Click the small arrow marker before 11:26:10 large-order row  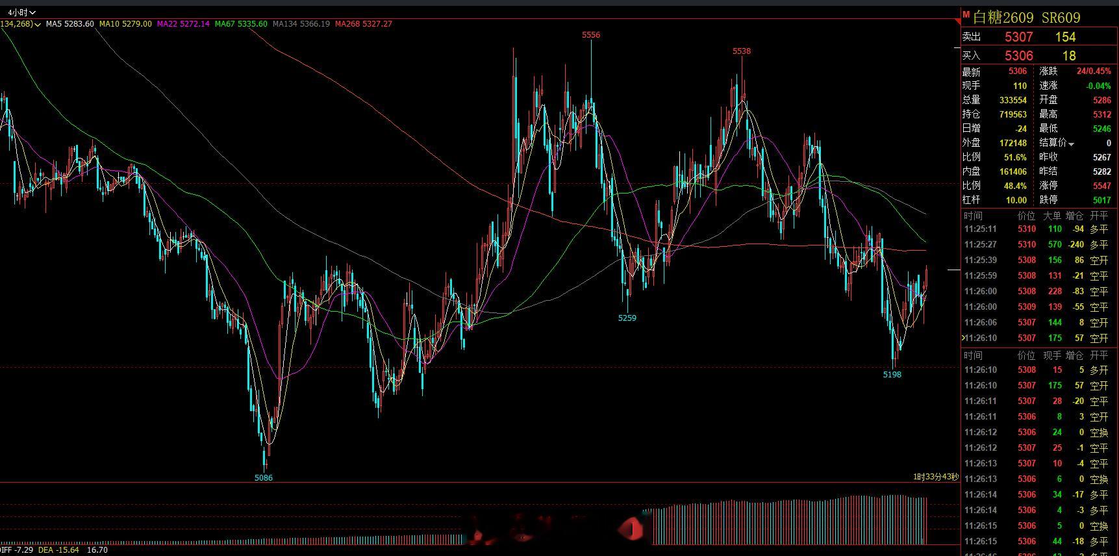tap(963, 338)
